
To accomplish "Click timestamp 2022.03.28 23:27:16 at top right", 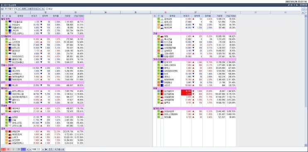I will point(296,1).
